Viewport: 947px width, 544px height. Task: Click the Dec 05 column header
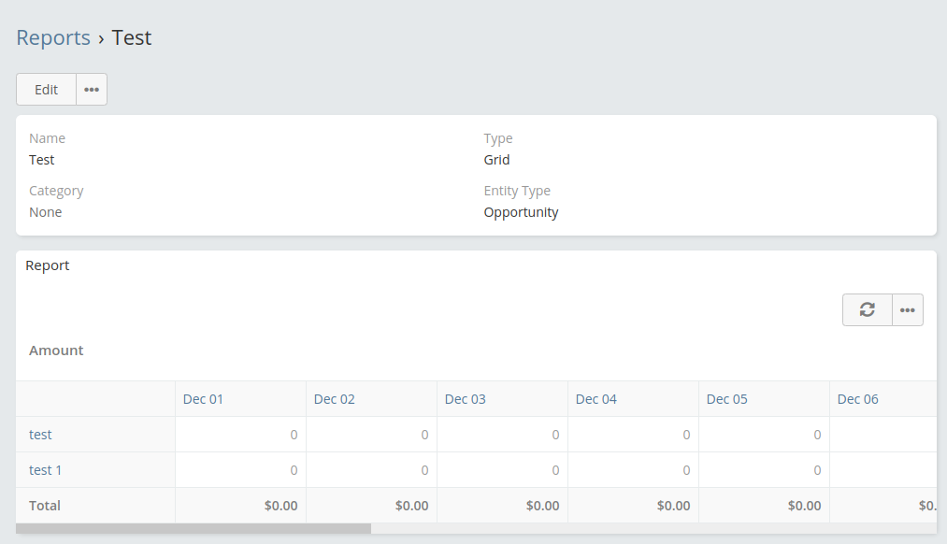point(726,399)
